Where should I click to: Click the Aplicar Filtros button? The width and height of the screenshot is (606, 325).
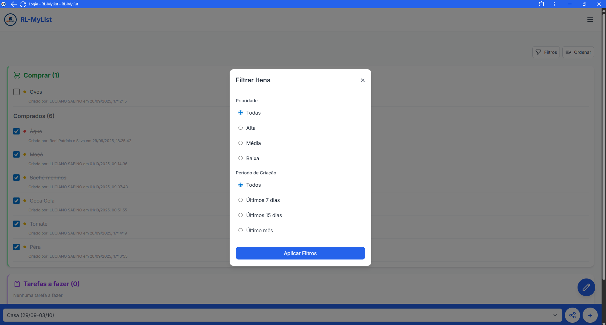tap(300, 253)
